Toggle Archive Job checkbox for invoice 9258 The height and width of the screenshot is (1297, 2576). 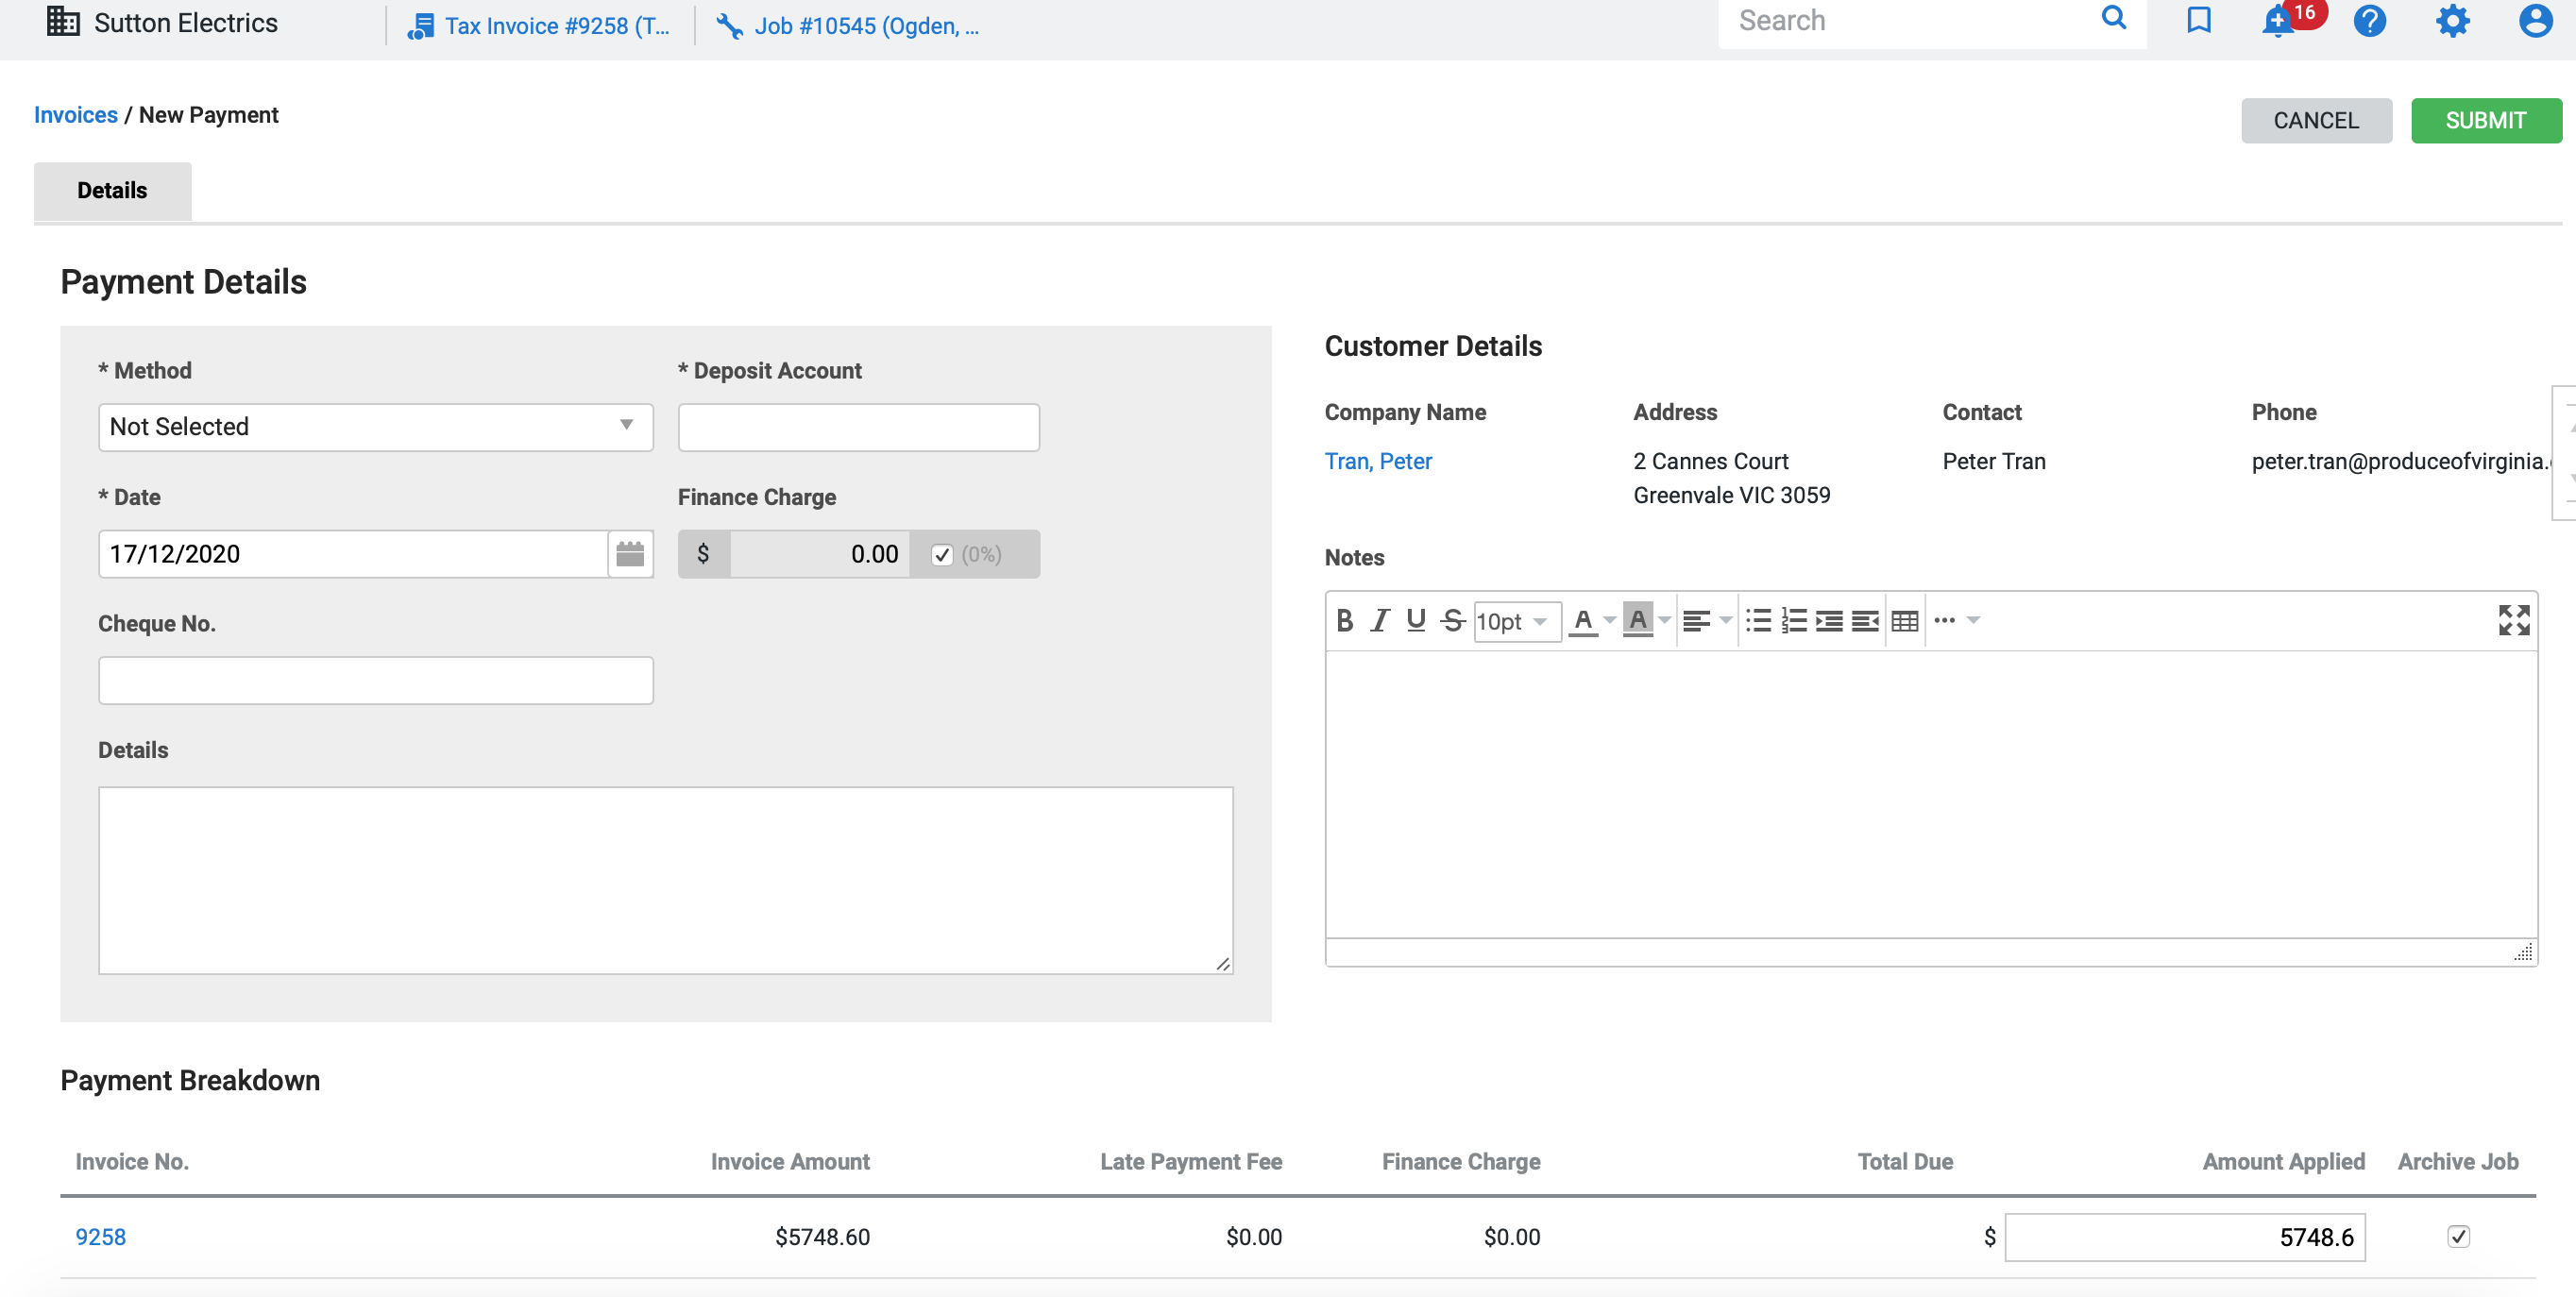(2458, 1237)
